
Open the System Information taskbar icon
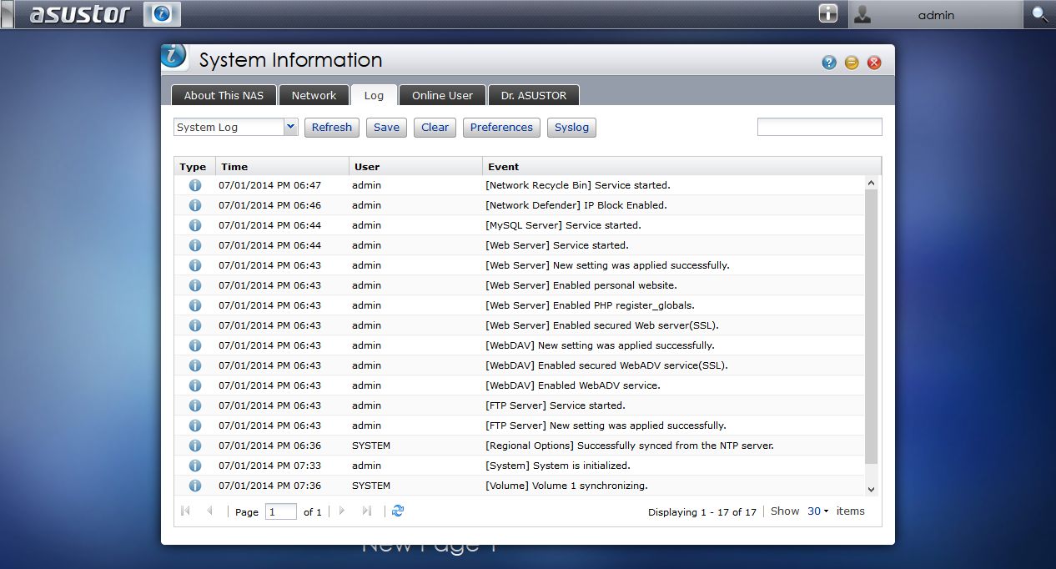pos(163,14)
